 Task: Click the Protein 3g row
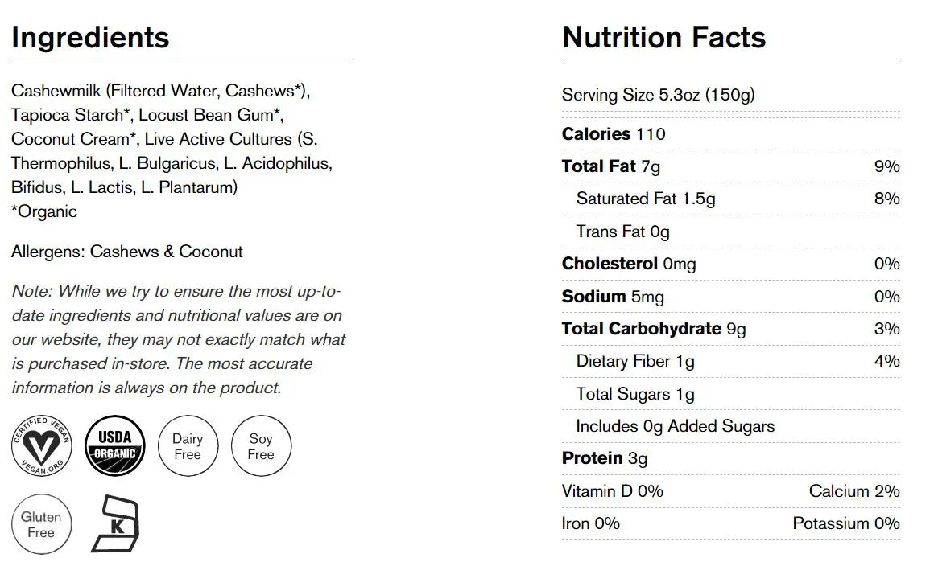tap(604, 458)
